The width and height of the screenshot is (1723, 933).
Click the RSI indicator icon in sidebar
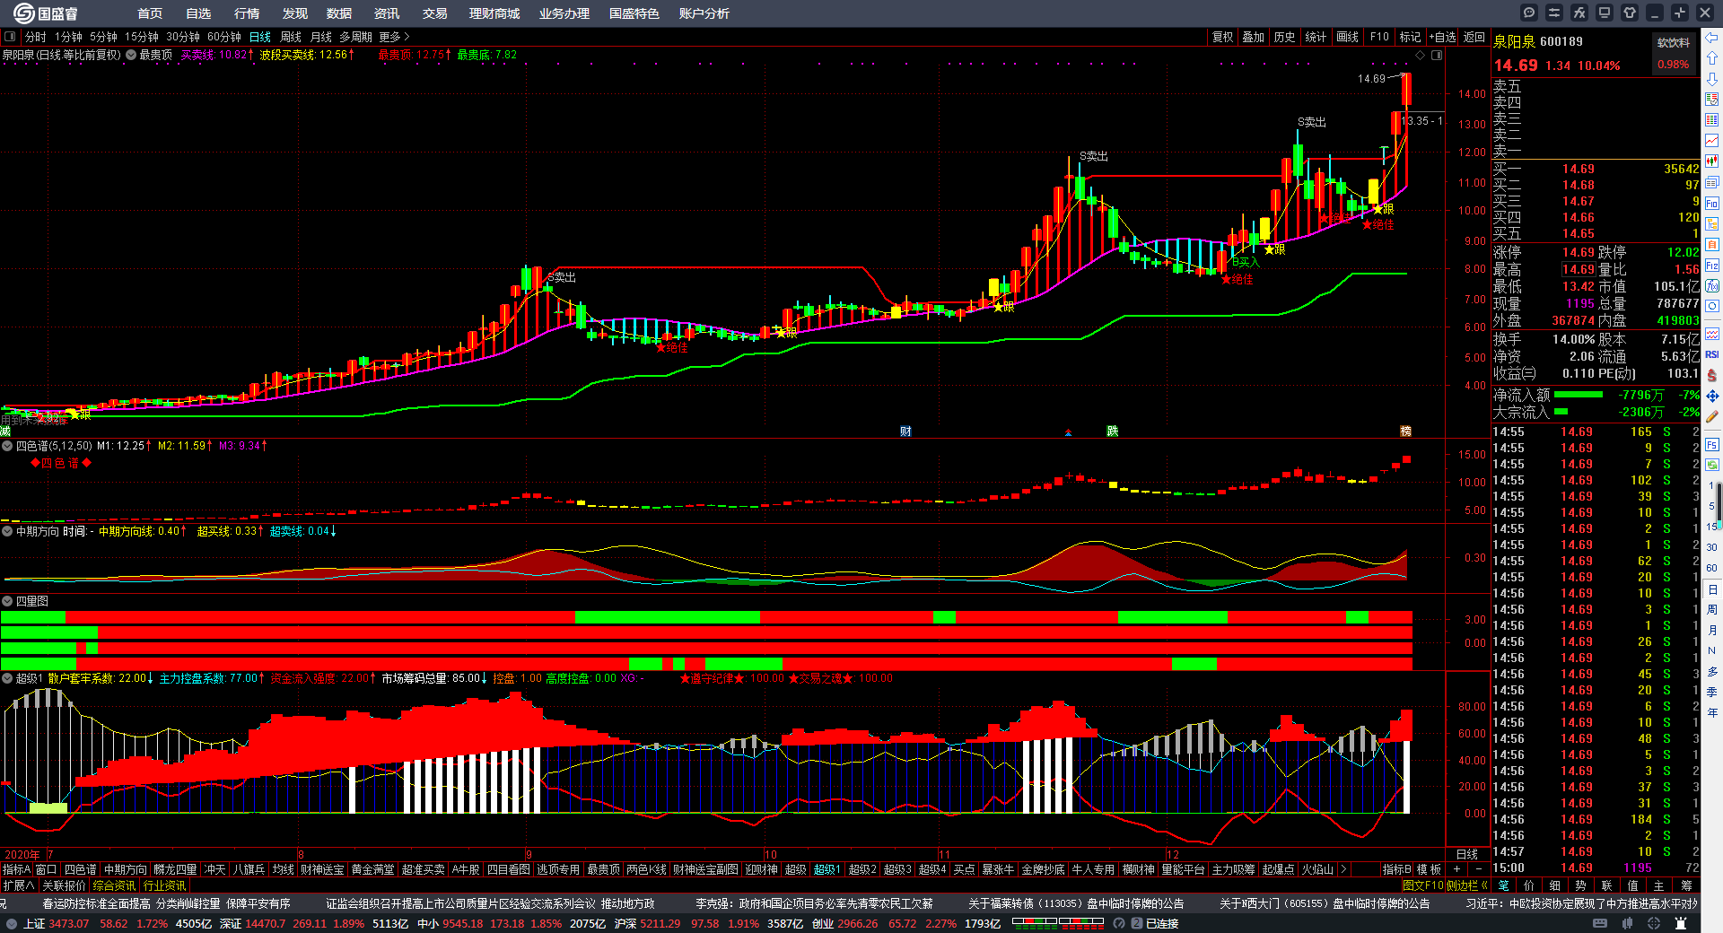coord(1712,354)
